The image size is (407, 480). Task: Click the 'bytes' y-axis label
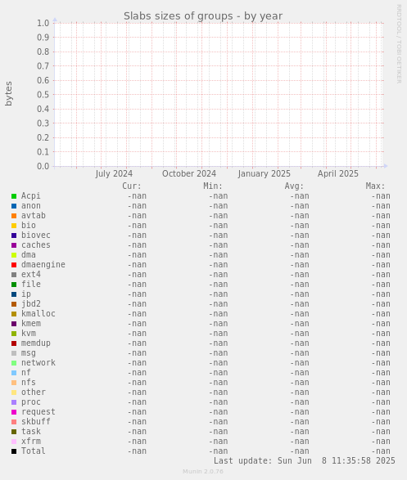8,94
